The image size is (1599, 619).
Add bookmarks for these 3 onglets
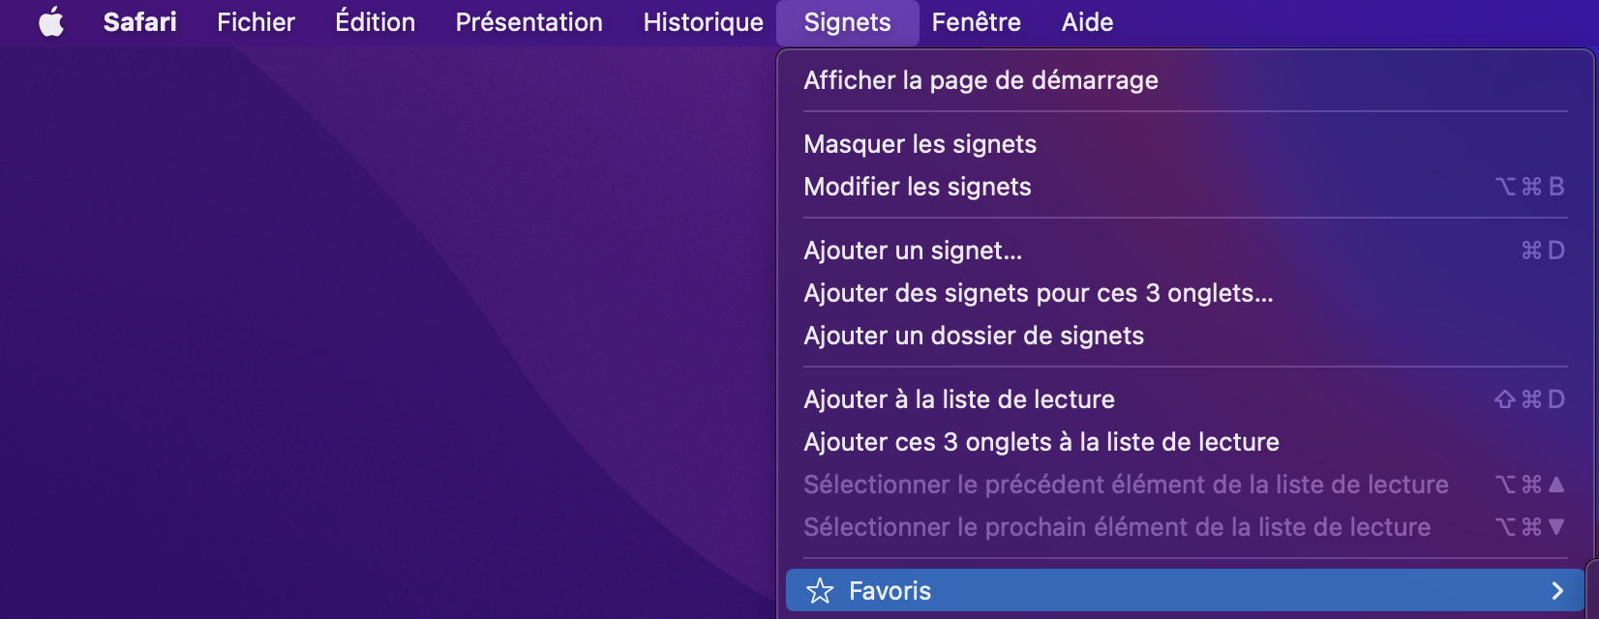[x=1038, y=293]
